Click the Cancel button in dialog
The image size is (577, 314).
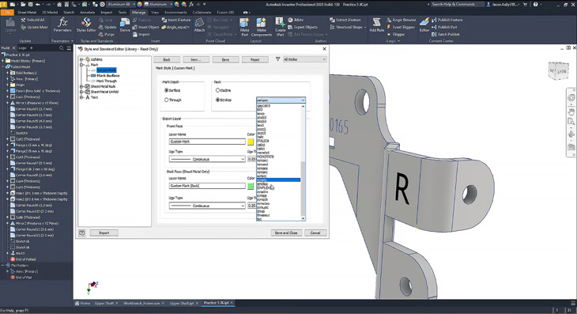315,233
